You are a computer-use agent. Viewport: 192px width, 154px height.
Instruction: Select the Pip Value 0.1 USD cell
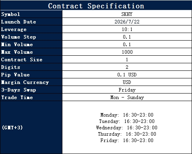[127, 74]
